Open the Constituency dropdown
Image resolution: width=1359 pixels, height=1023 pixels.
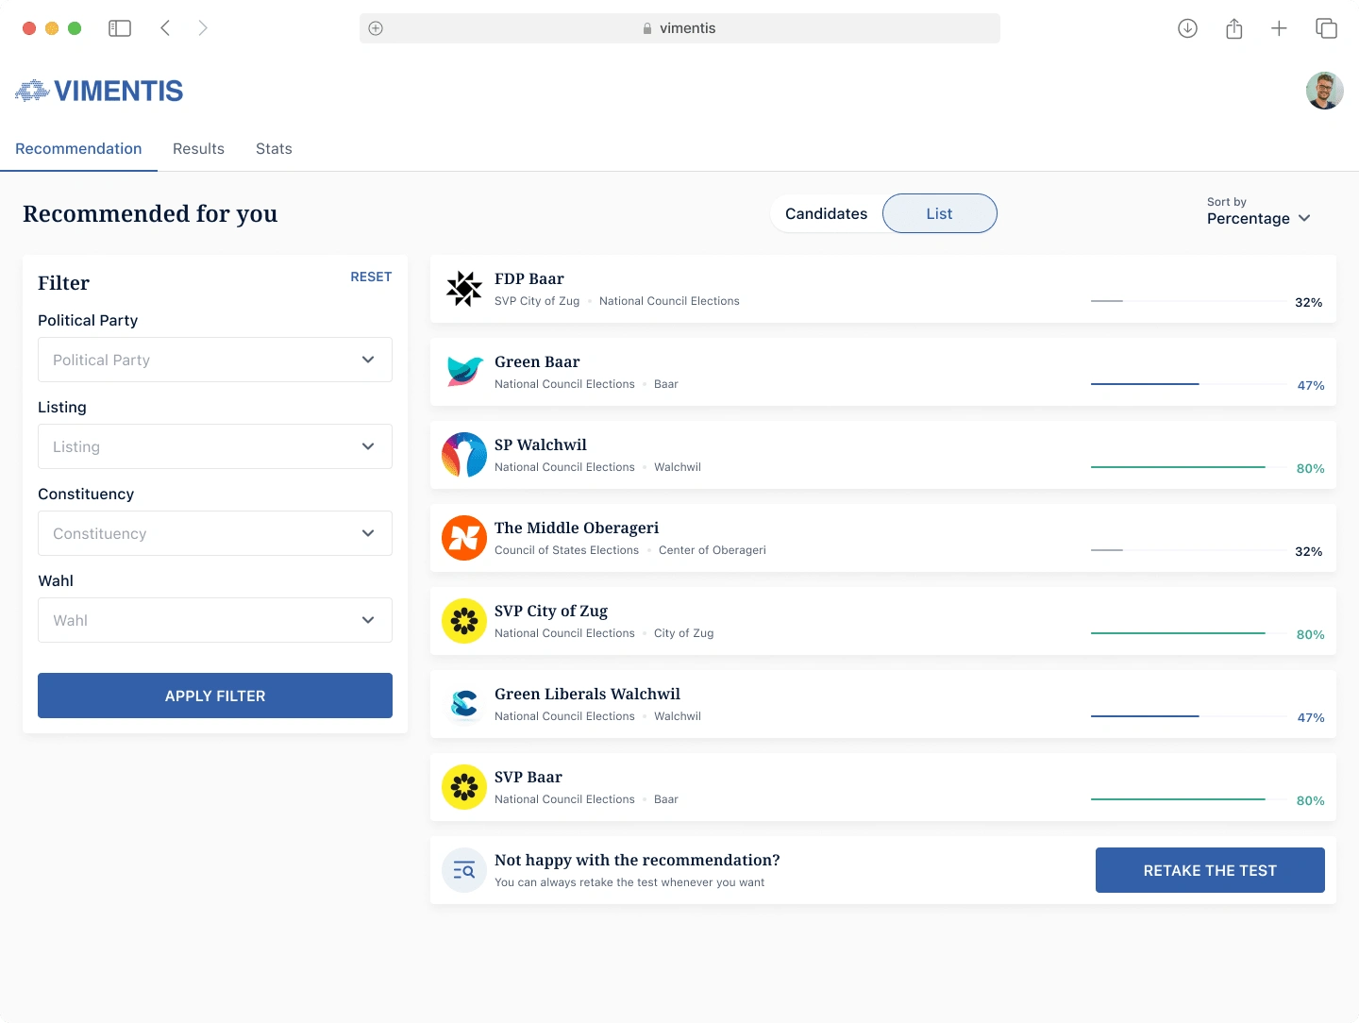point(215,533)
